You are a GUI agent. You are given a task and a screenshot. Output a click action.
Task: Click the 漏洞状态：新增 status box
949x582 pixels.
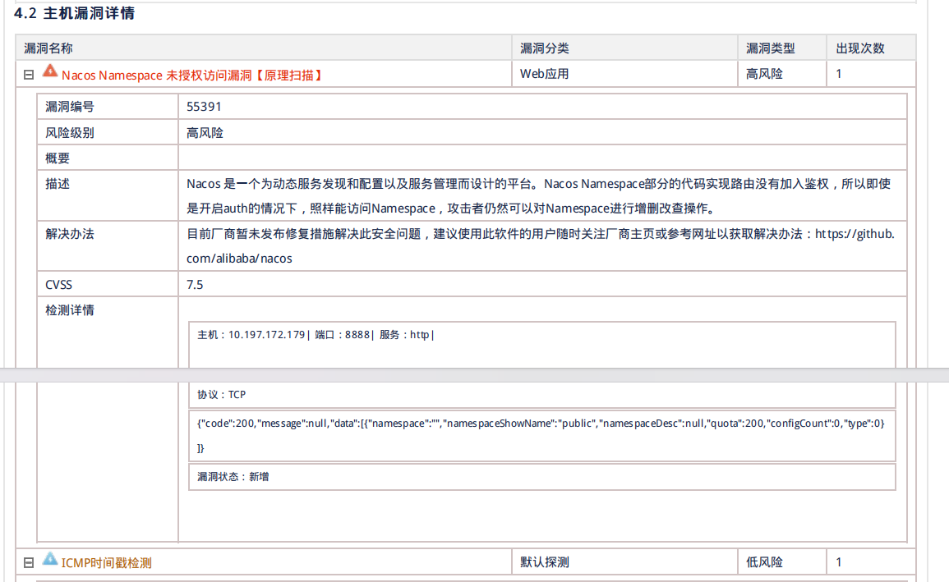point(233,476)
